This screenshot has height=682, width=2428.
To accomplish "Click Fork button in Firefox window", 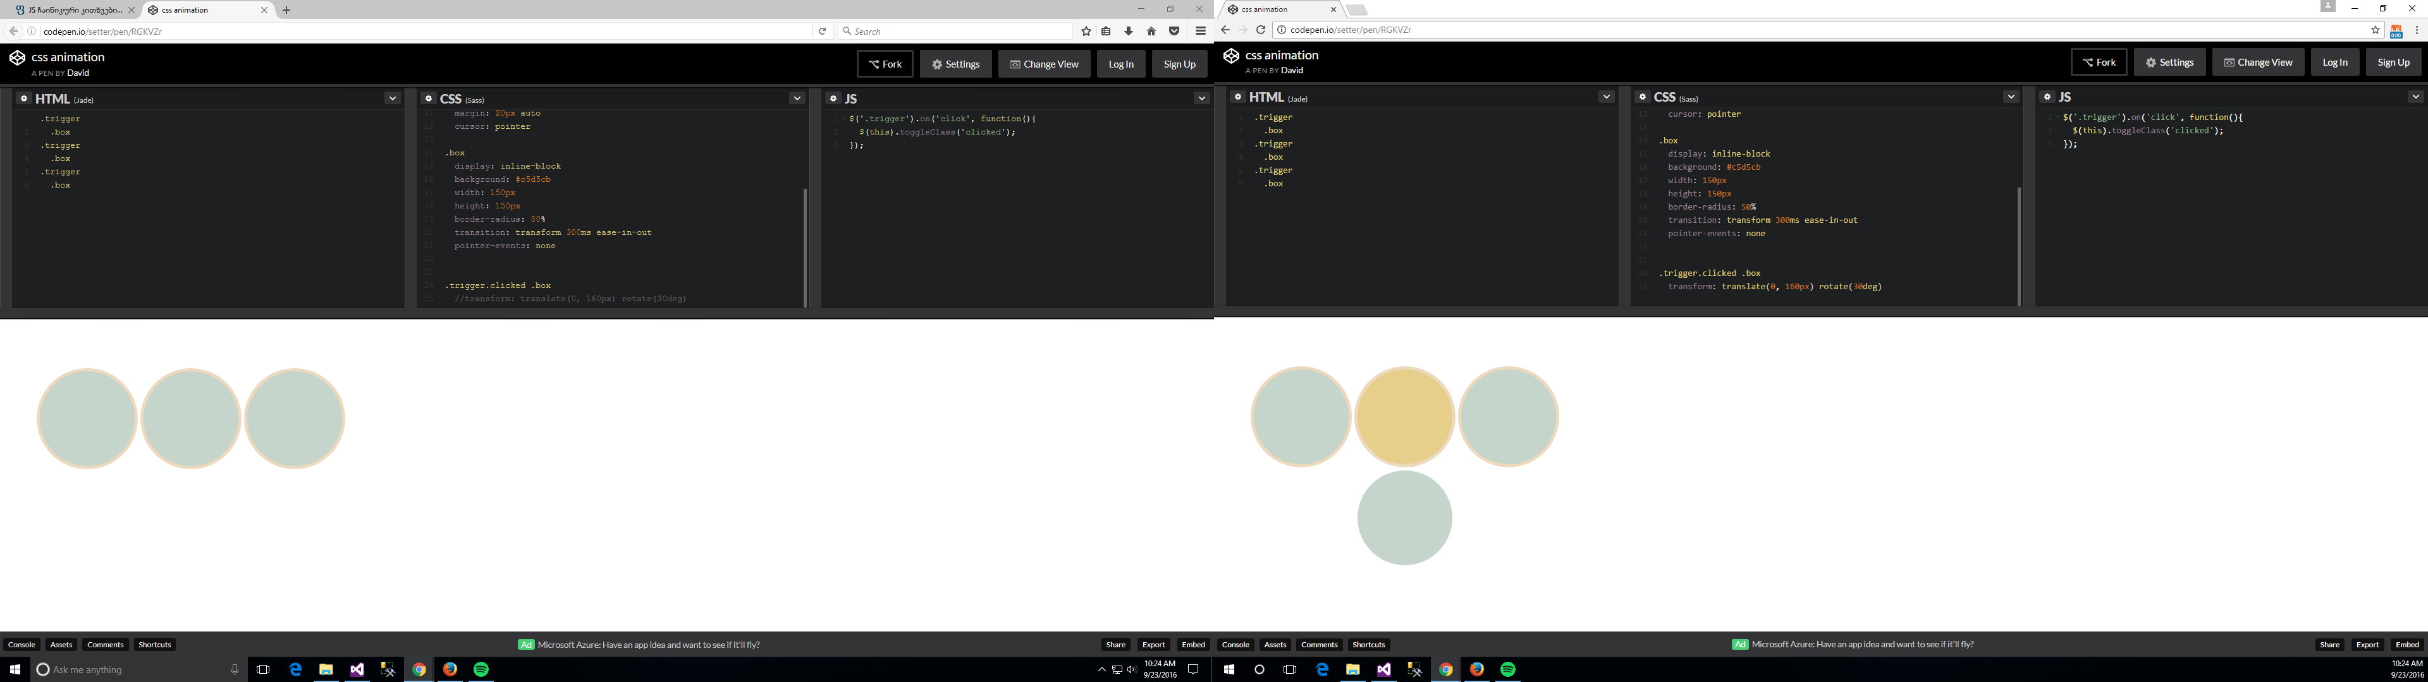I will (x=884, y=64).
